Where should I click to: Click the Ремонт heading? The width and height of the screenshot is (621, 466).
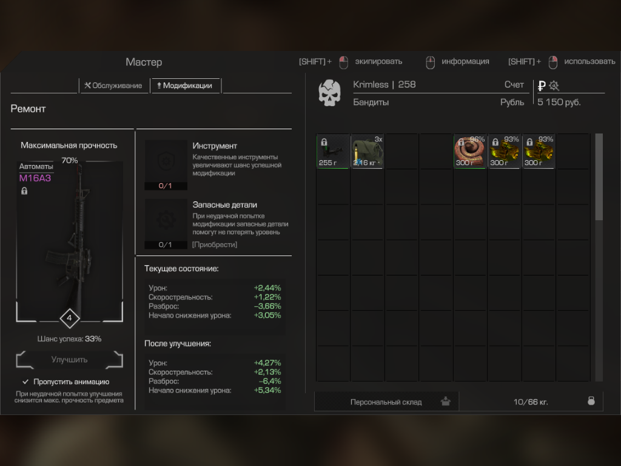(28, 109)
